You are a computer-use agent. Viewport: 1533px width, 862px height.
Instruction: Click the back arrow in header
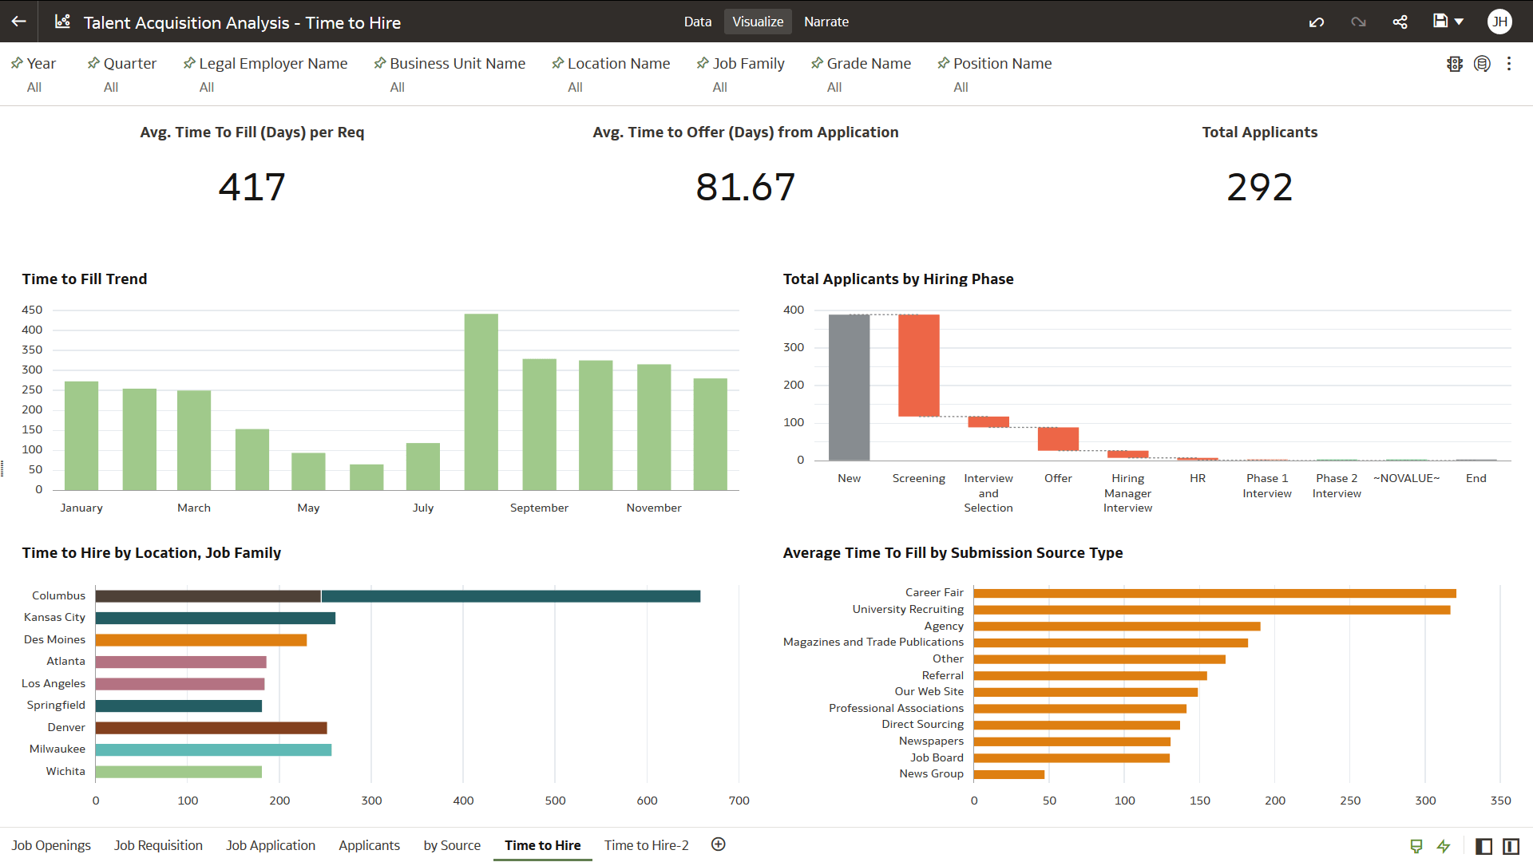18,22
